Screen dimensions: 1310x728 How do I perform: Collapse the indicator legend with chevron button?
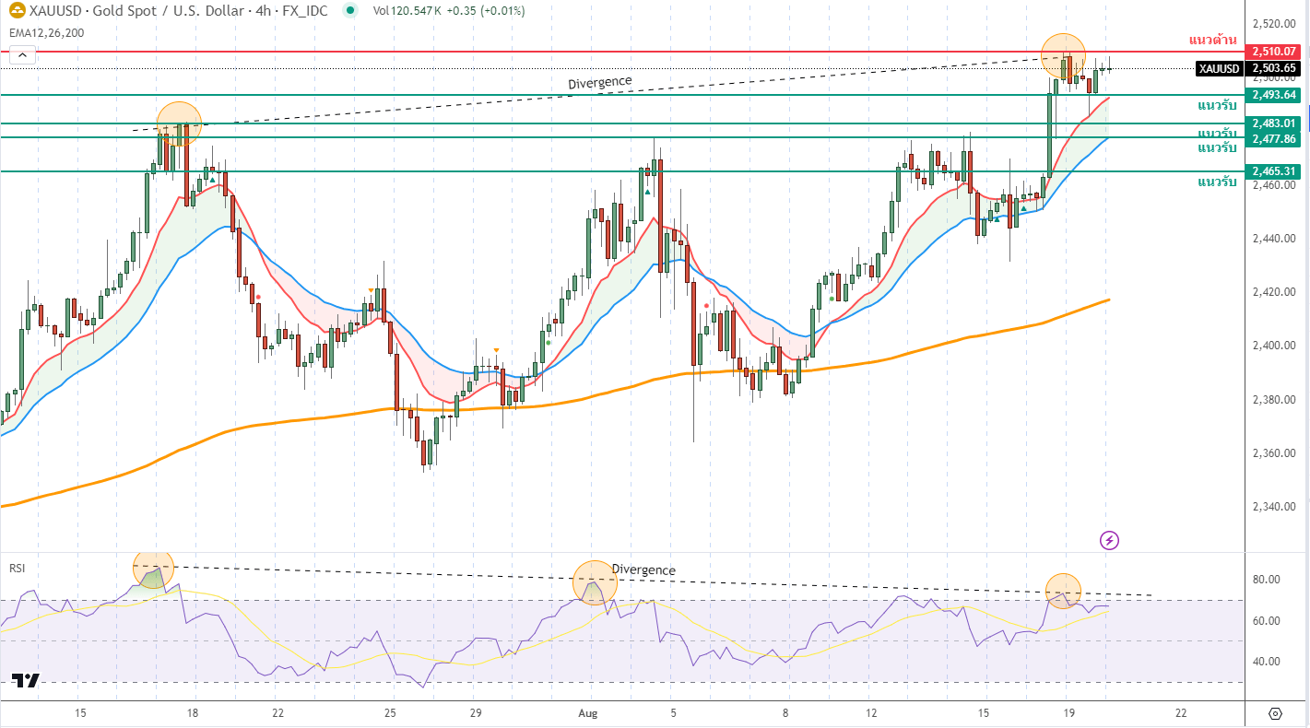click(22, 55)
